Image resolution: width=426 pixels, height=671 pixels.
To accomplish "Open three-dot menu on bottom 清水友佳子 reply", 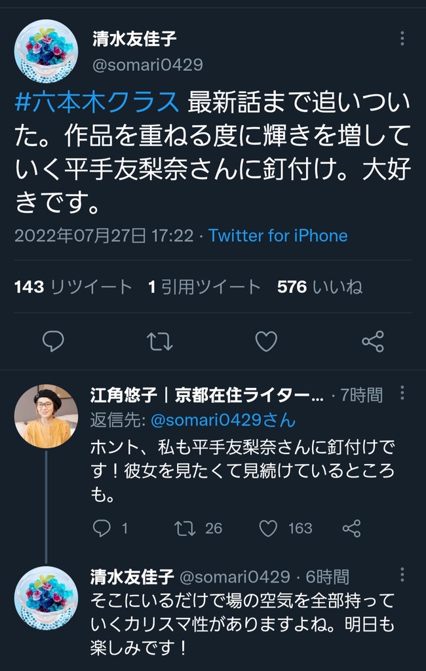I will click(402, 574).
